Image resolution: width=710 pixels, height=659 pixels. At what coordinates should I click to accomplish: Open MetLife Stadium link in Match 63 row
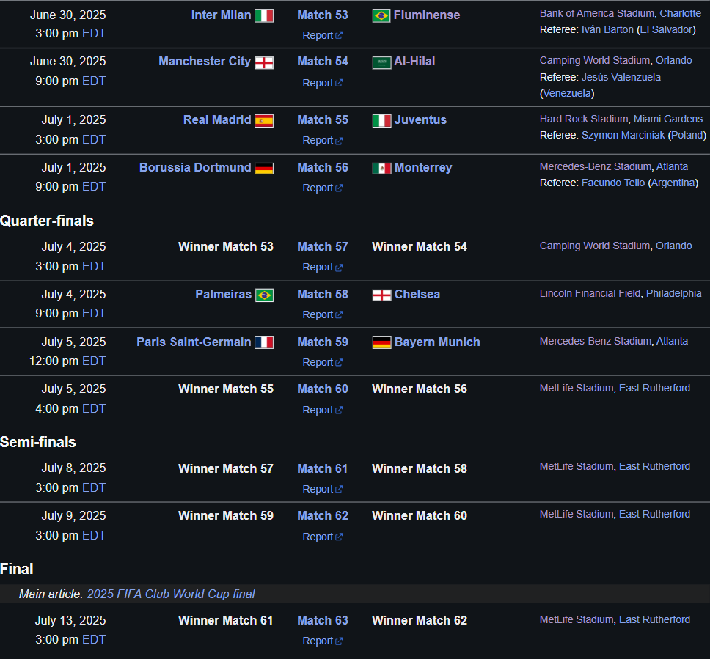click(x=577, y=619)
